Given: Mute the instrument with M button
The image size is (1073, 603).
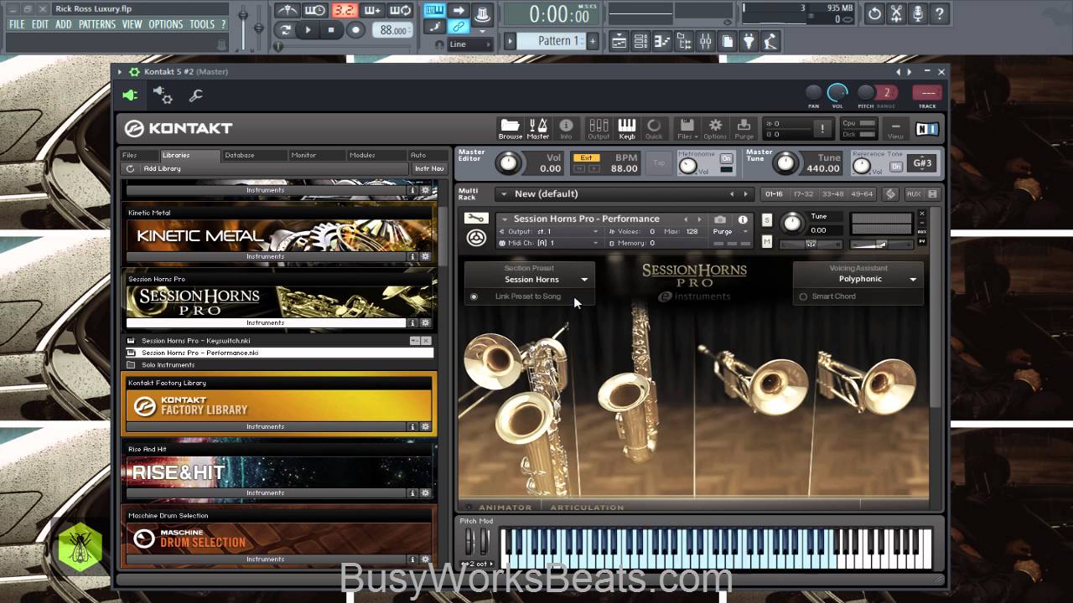Looking at the screenshot, I should 767,241.
